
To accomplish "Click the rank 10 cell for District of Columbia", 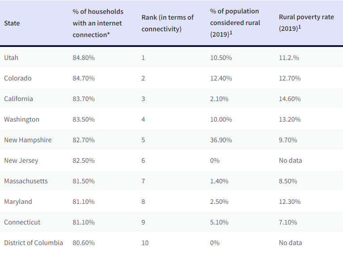I will tap(145, 243).
